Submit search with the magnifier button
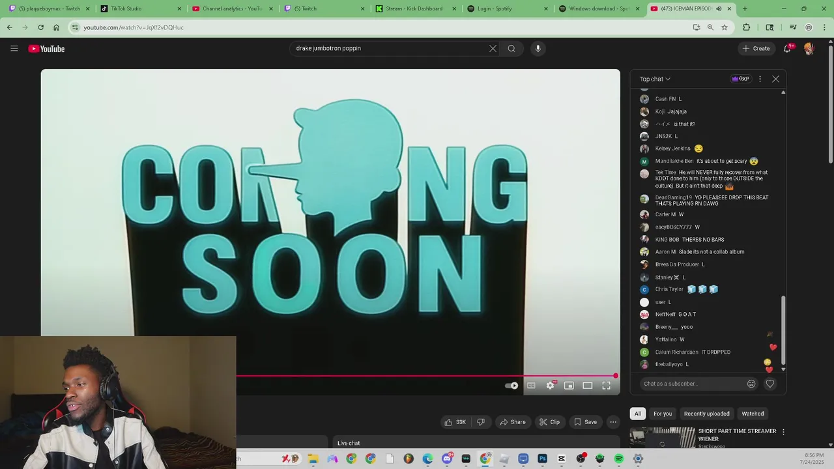 point(511,48)
